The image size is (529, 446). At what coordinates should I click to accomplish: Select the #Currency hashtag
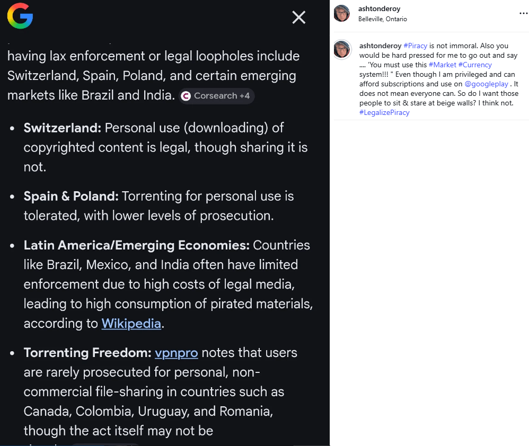[x=475, y=65]
